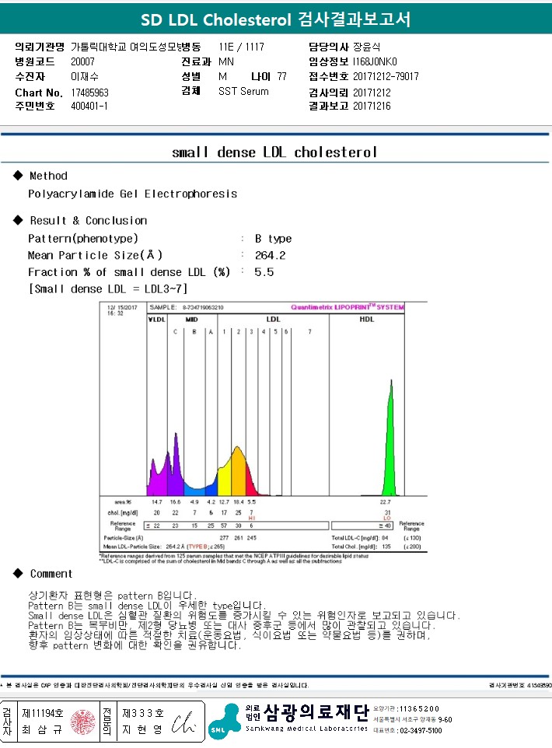Click the chart date '12/15/2017'
Viewport: 552px width, 748px height.
click(x=122, y=307)
